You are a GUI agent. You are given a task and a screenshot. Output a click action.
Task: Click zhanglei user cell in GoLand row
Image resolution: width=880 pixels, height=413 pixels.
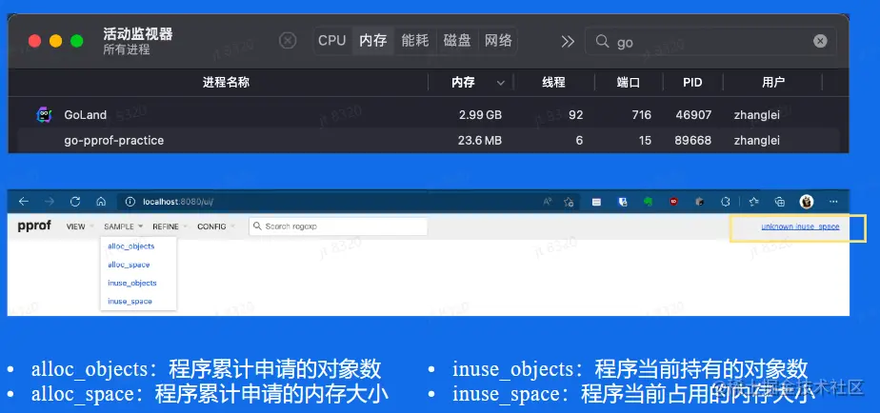click(x=757, y=115)
